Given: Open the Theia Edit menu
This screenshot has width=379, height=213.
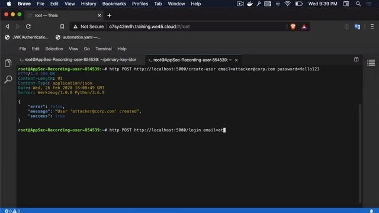Looking at the screenshot, I should 36,49.
